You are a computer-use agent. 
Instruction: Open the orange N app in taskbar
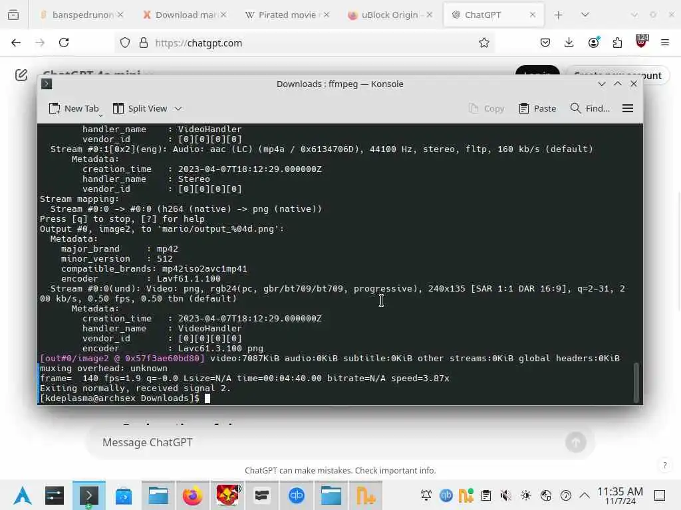tap(366, 495)
